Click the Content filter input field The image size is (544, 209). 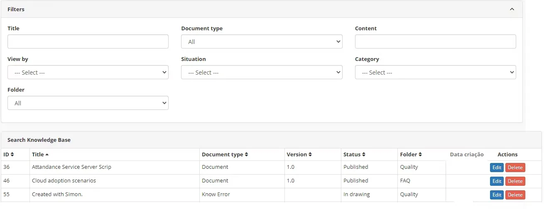[435, 41]
